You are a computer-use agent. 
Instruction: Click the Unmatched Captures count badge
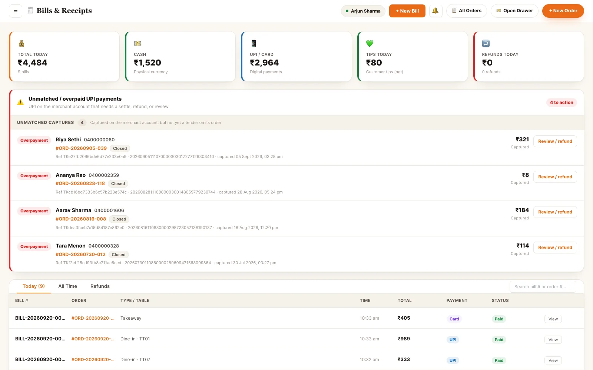[x=82, y=122]
